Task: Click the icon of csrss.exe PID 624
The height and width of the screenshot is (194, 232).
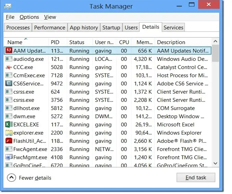Action: point(9,92)
